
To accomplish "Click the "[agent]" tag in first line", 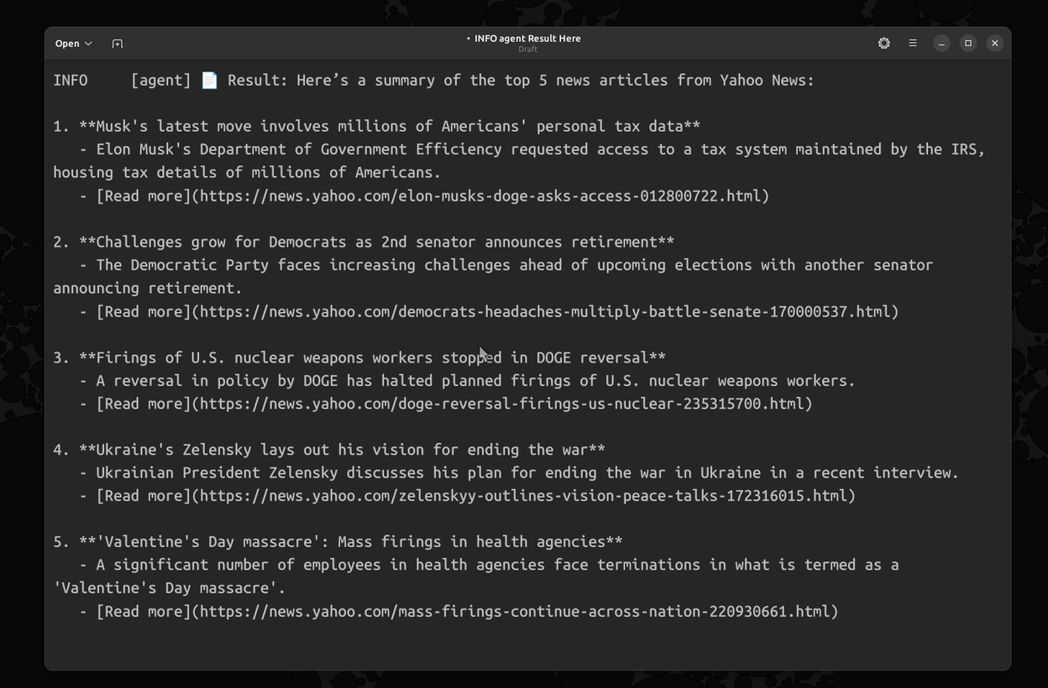I will 161,81.
